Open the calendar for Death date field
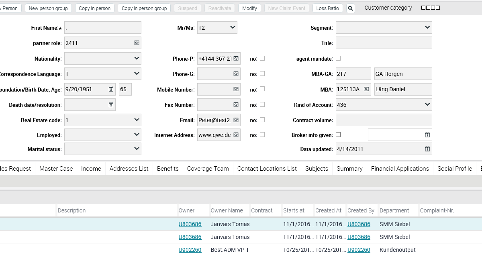The width and height of the screenshot is (482, 253). pyautogui.click(x=111, y=104)
